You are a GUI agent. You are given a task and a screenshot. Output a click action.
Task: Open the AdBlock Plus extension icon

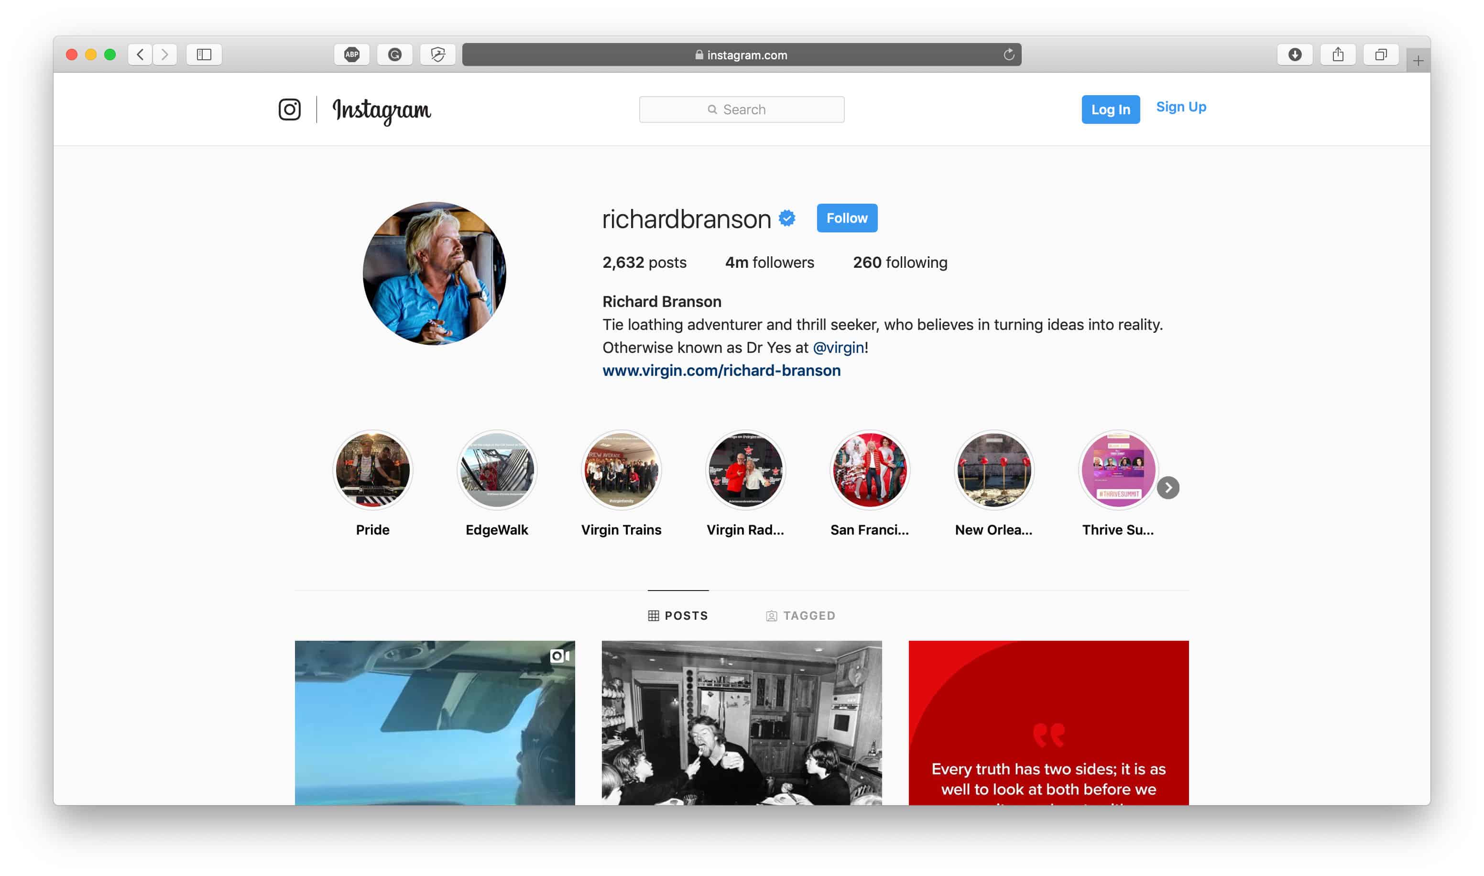352,55
